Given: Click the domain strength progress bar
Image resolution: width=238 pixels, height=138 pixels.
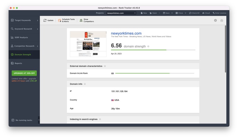Looking at the screenshot, I should pyautogui.click(x=153, y=50).
